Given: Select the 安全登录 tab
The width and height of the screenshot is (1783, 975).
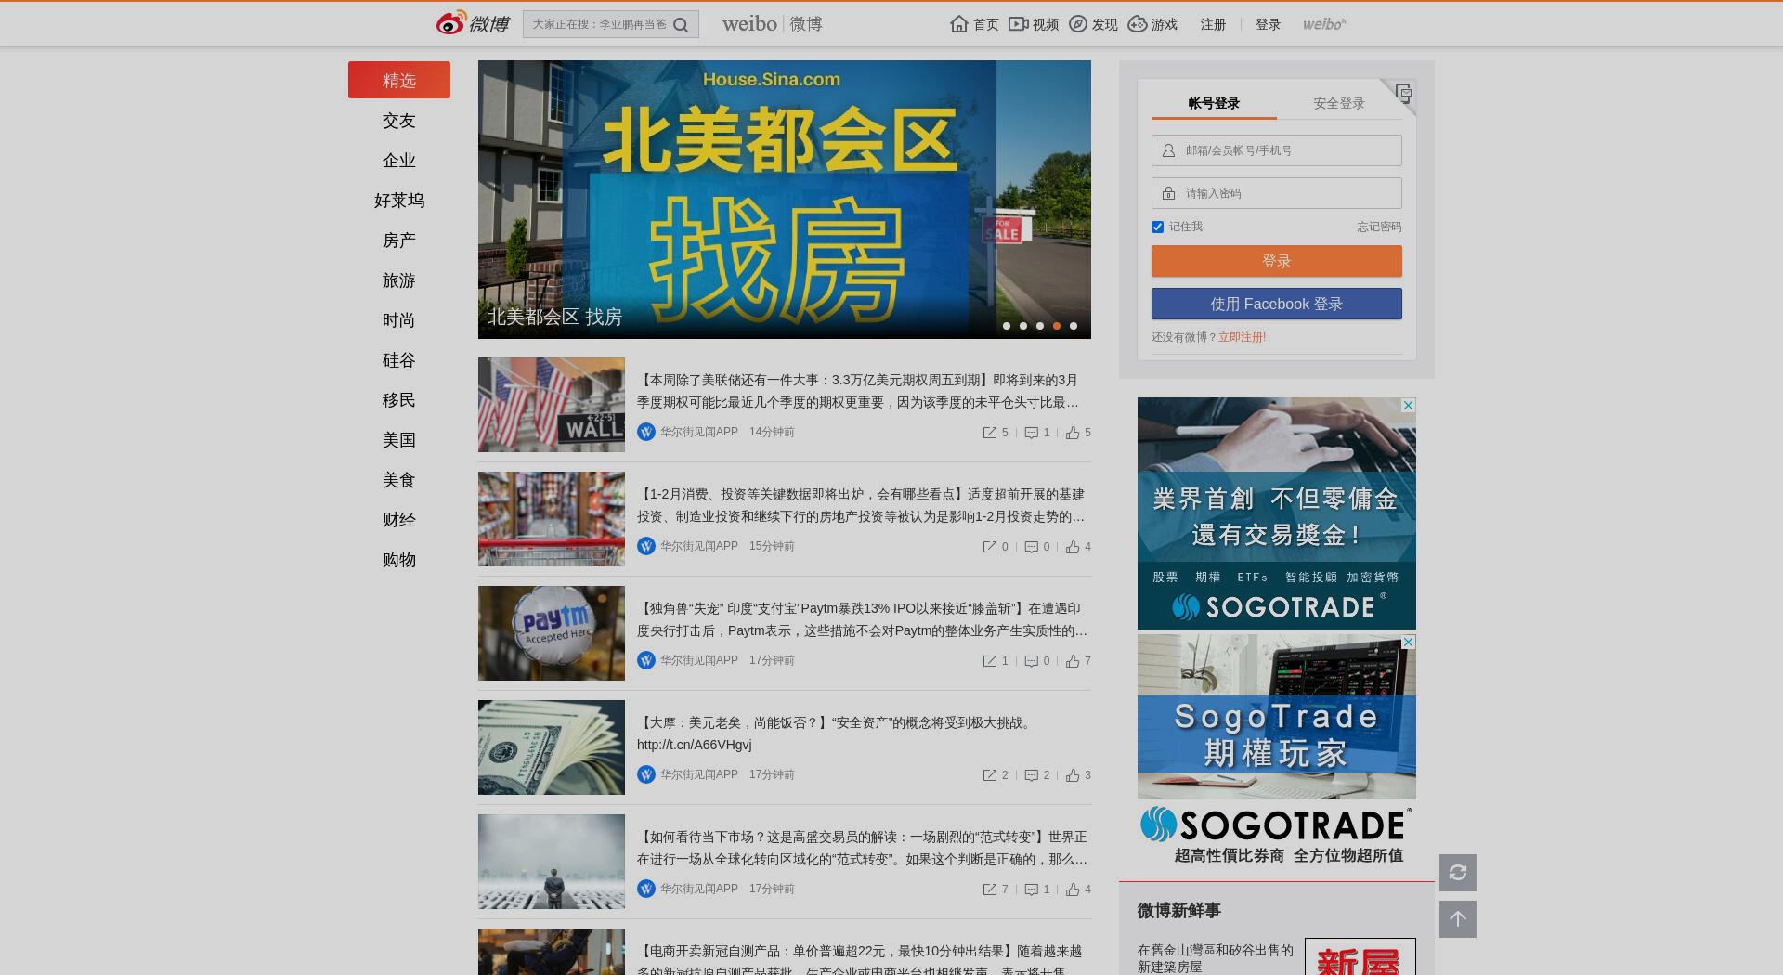Looking at the screenshot, I should pyautogui.click(x=1338, y=103).
